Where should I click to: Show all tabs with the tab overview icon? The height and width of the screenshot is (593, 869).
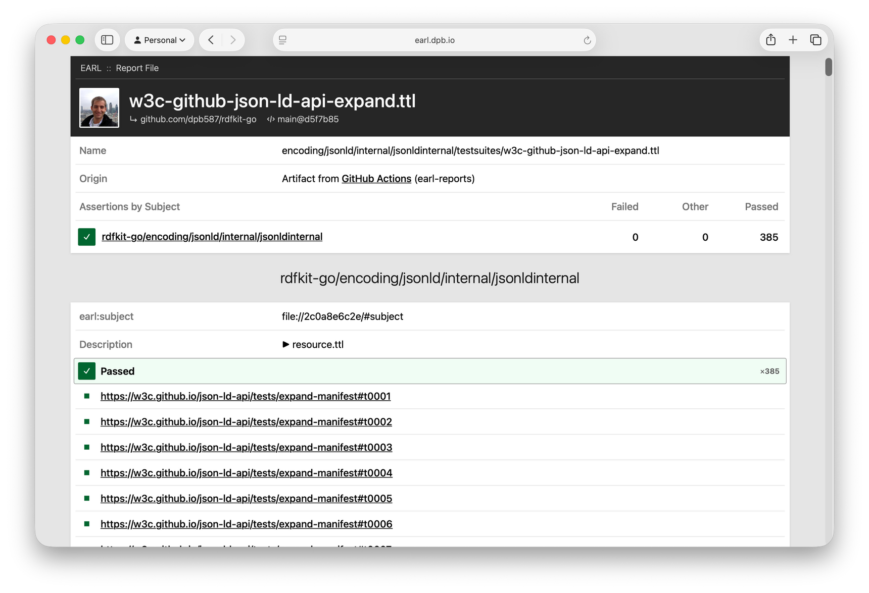point(815,39)
